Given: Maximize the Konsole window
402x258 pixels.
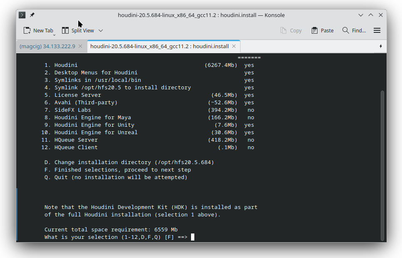Looking at the screenshot, I should click(371, 15).
